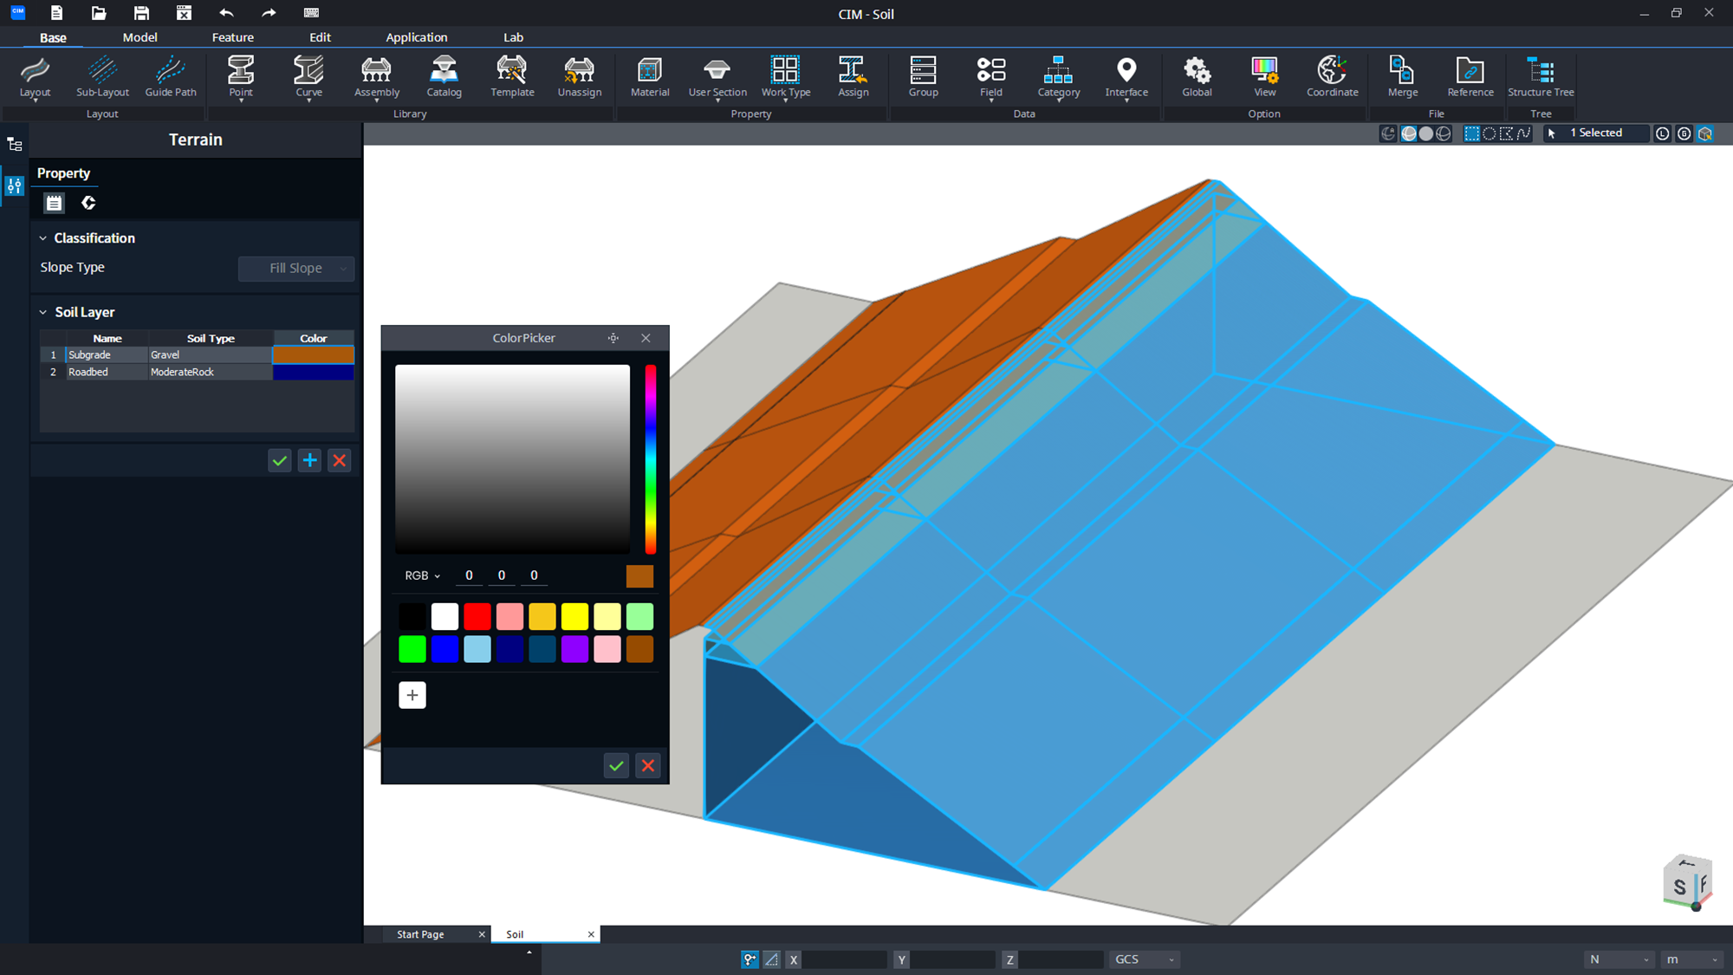This screenshot has width=1733, height=975.
Task: Toggle circular selection mode
Action: pos(1489,133)
